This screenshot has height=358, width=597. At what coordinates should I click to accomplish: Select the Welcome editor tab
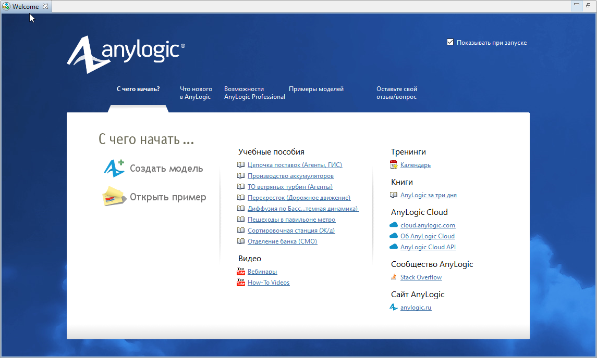(x=26, y=6)
